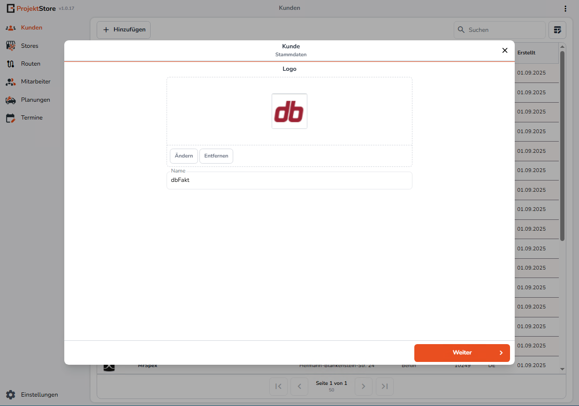This screenshot has width=579, height=406.
Task: Click Ändern to change the logo
Action: 184,156
